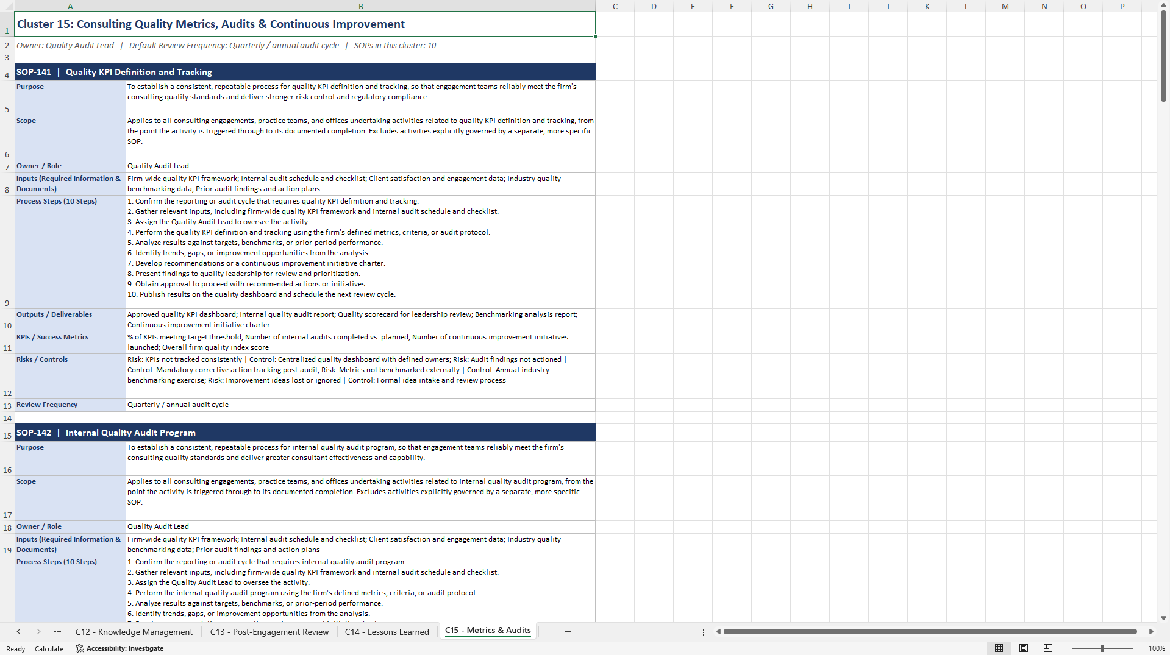The image size is (1170, 655).
Task: Click Ready status text
Action: 16,649
